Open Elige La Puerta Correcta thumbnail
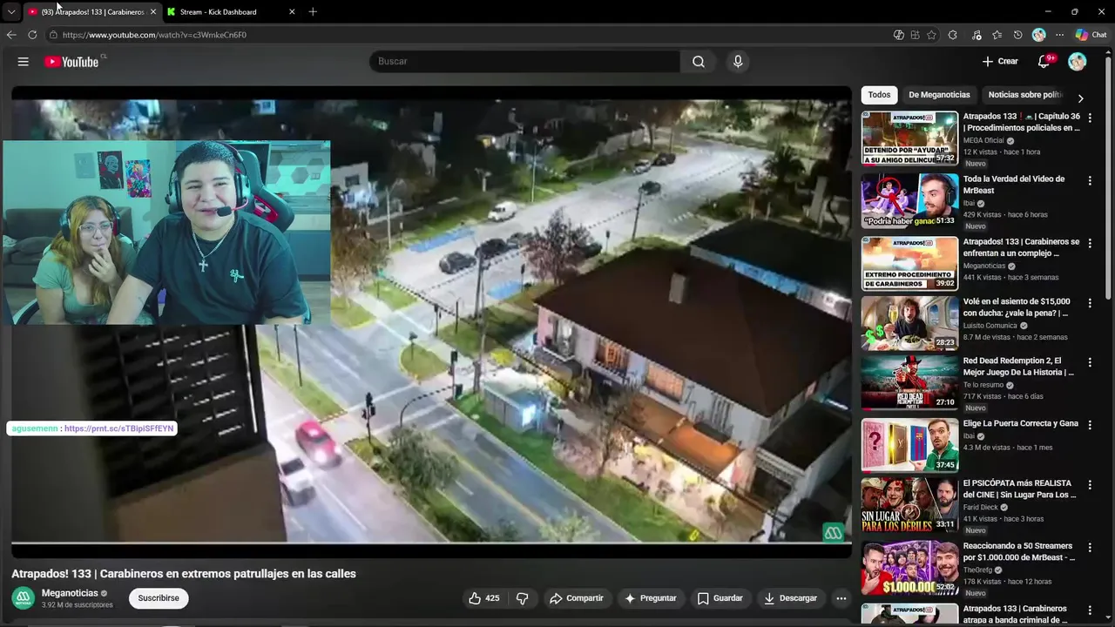The height and width of the screenshot is (627, 1115). point(909,445)
